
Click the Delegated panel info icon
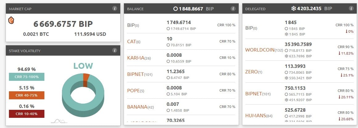[351, 8]
